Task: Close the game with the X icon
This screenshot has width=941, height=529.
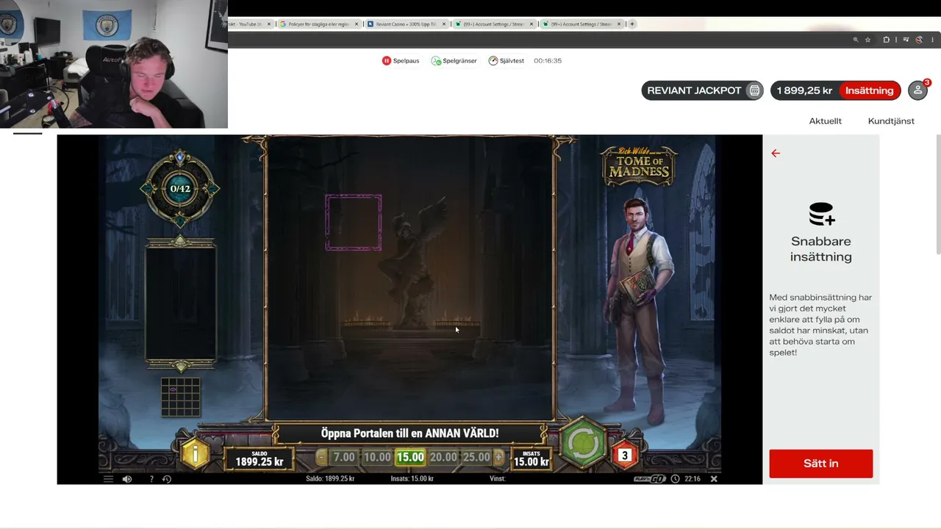Action: pos(713,479)
